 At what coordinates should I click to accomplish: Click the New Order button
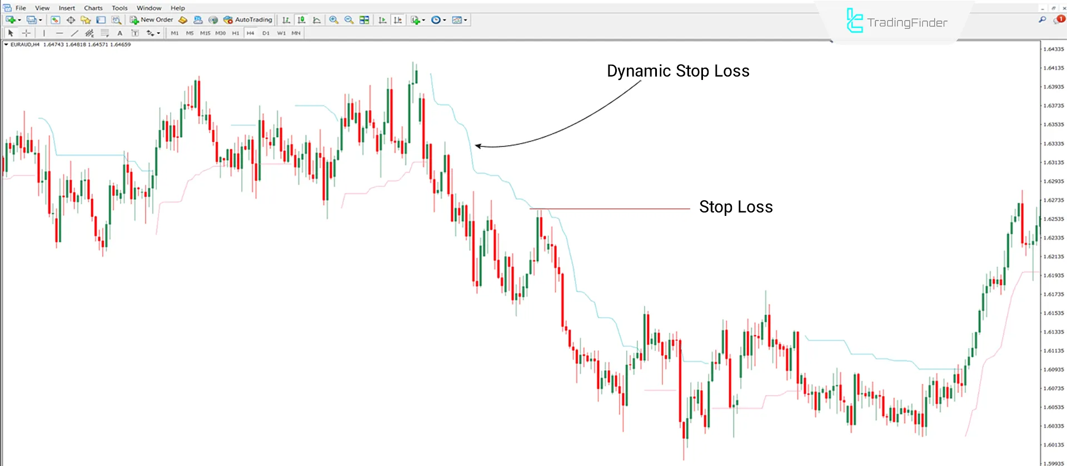click(152, 20)
